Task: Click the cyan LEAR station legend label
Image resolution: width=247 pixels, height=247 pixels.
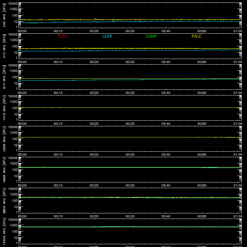Action: tap(107, 36)
